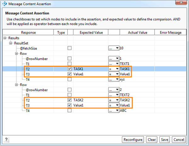The width and height of the screenshot is (189, 146).
Task: Enable the @fetchSize checkbox
Action: [x=69, y=48]
